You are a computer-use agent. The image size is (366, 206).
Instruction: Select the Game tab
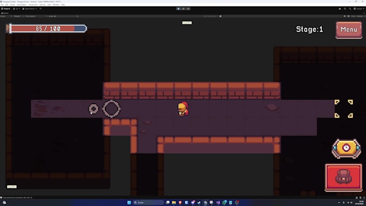5,13
